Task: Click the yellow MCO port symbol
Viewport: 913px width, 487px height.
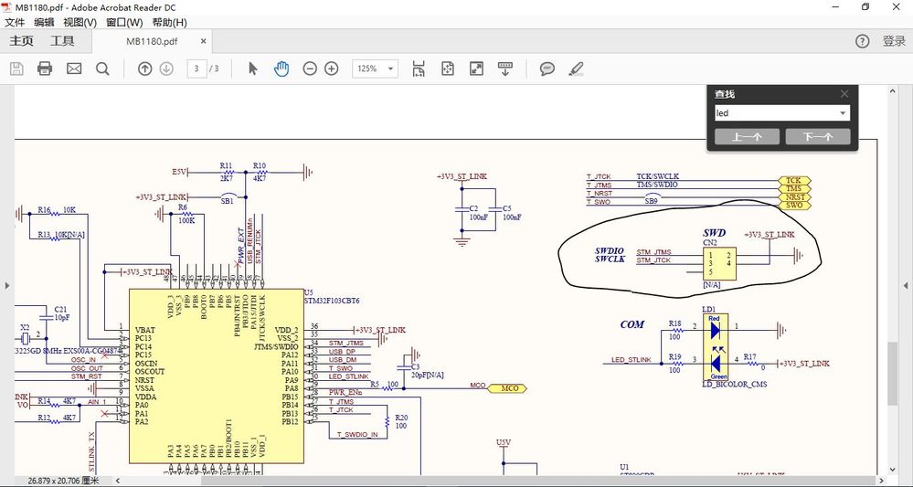Action: pyautogui.click(x=507, y=388)
